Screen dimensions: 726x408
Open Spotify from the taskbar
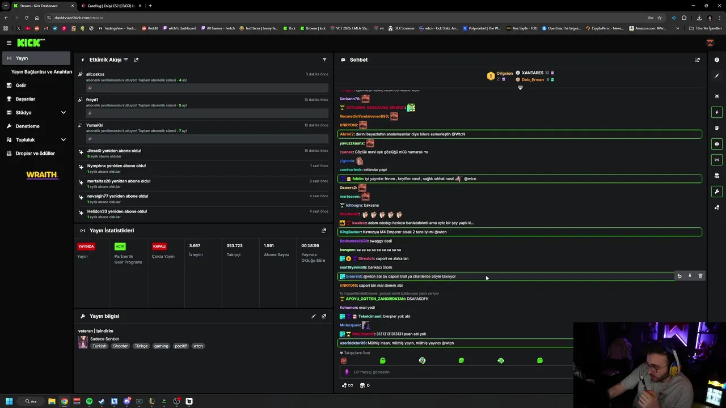point(89,401)
